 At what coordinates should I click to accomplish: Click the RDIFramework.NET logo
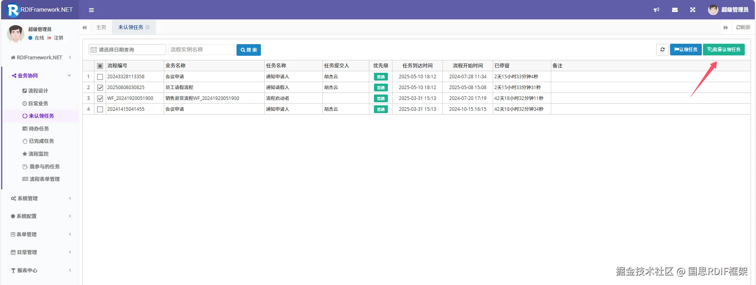coord(40,10)
